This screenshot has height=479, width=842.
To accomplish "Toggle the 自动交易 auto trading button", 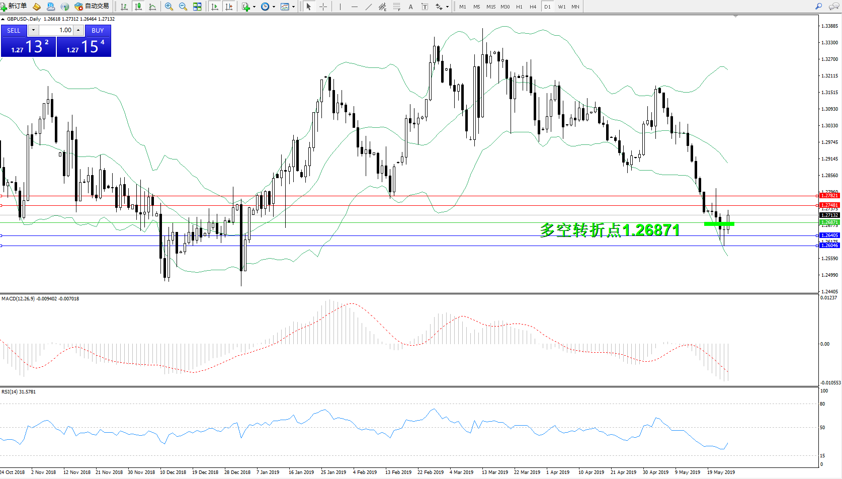I will (92, 7).
